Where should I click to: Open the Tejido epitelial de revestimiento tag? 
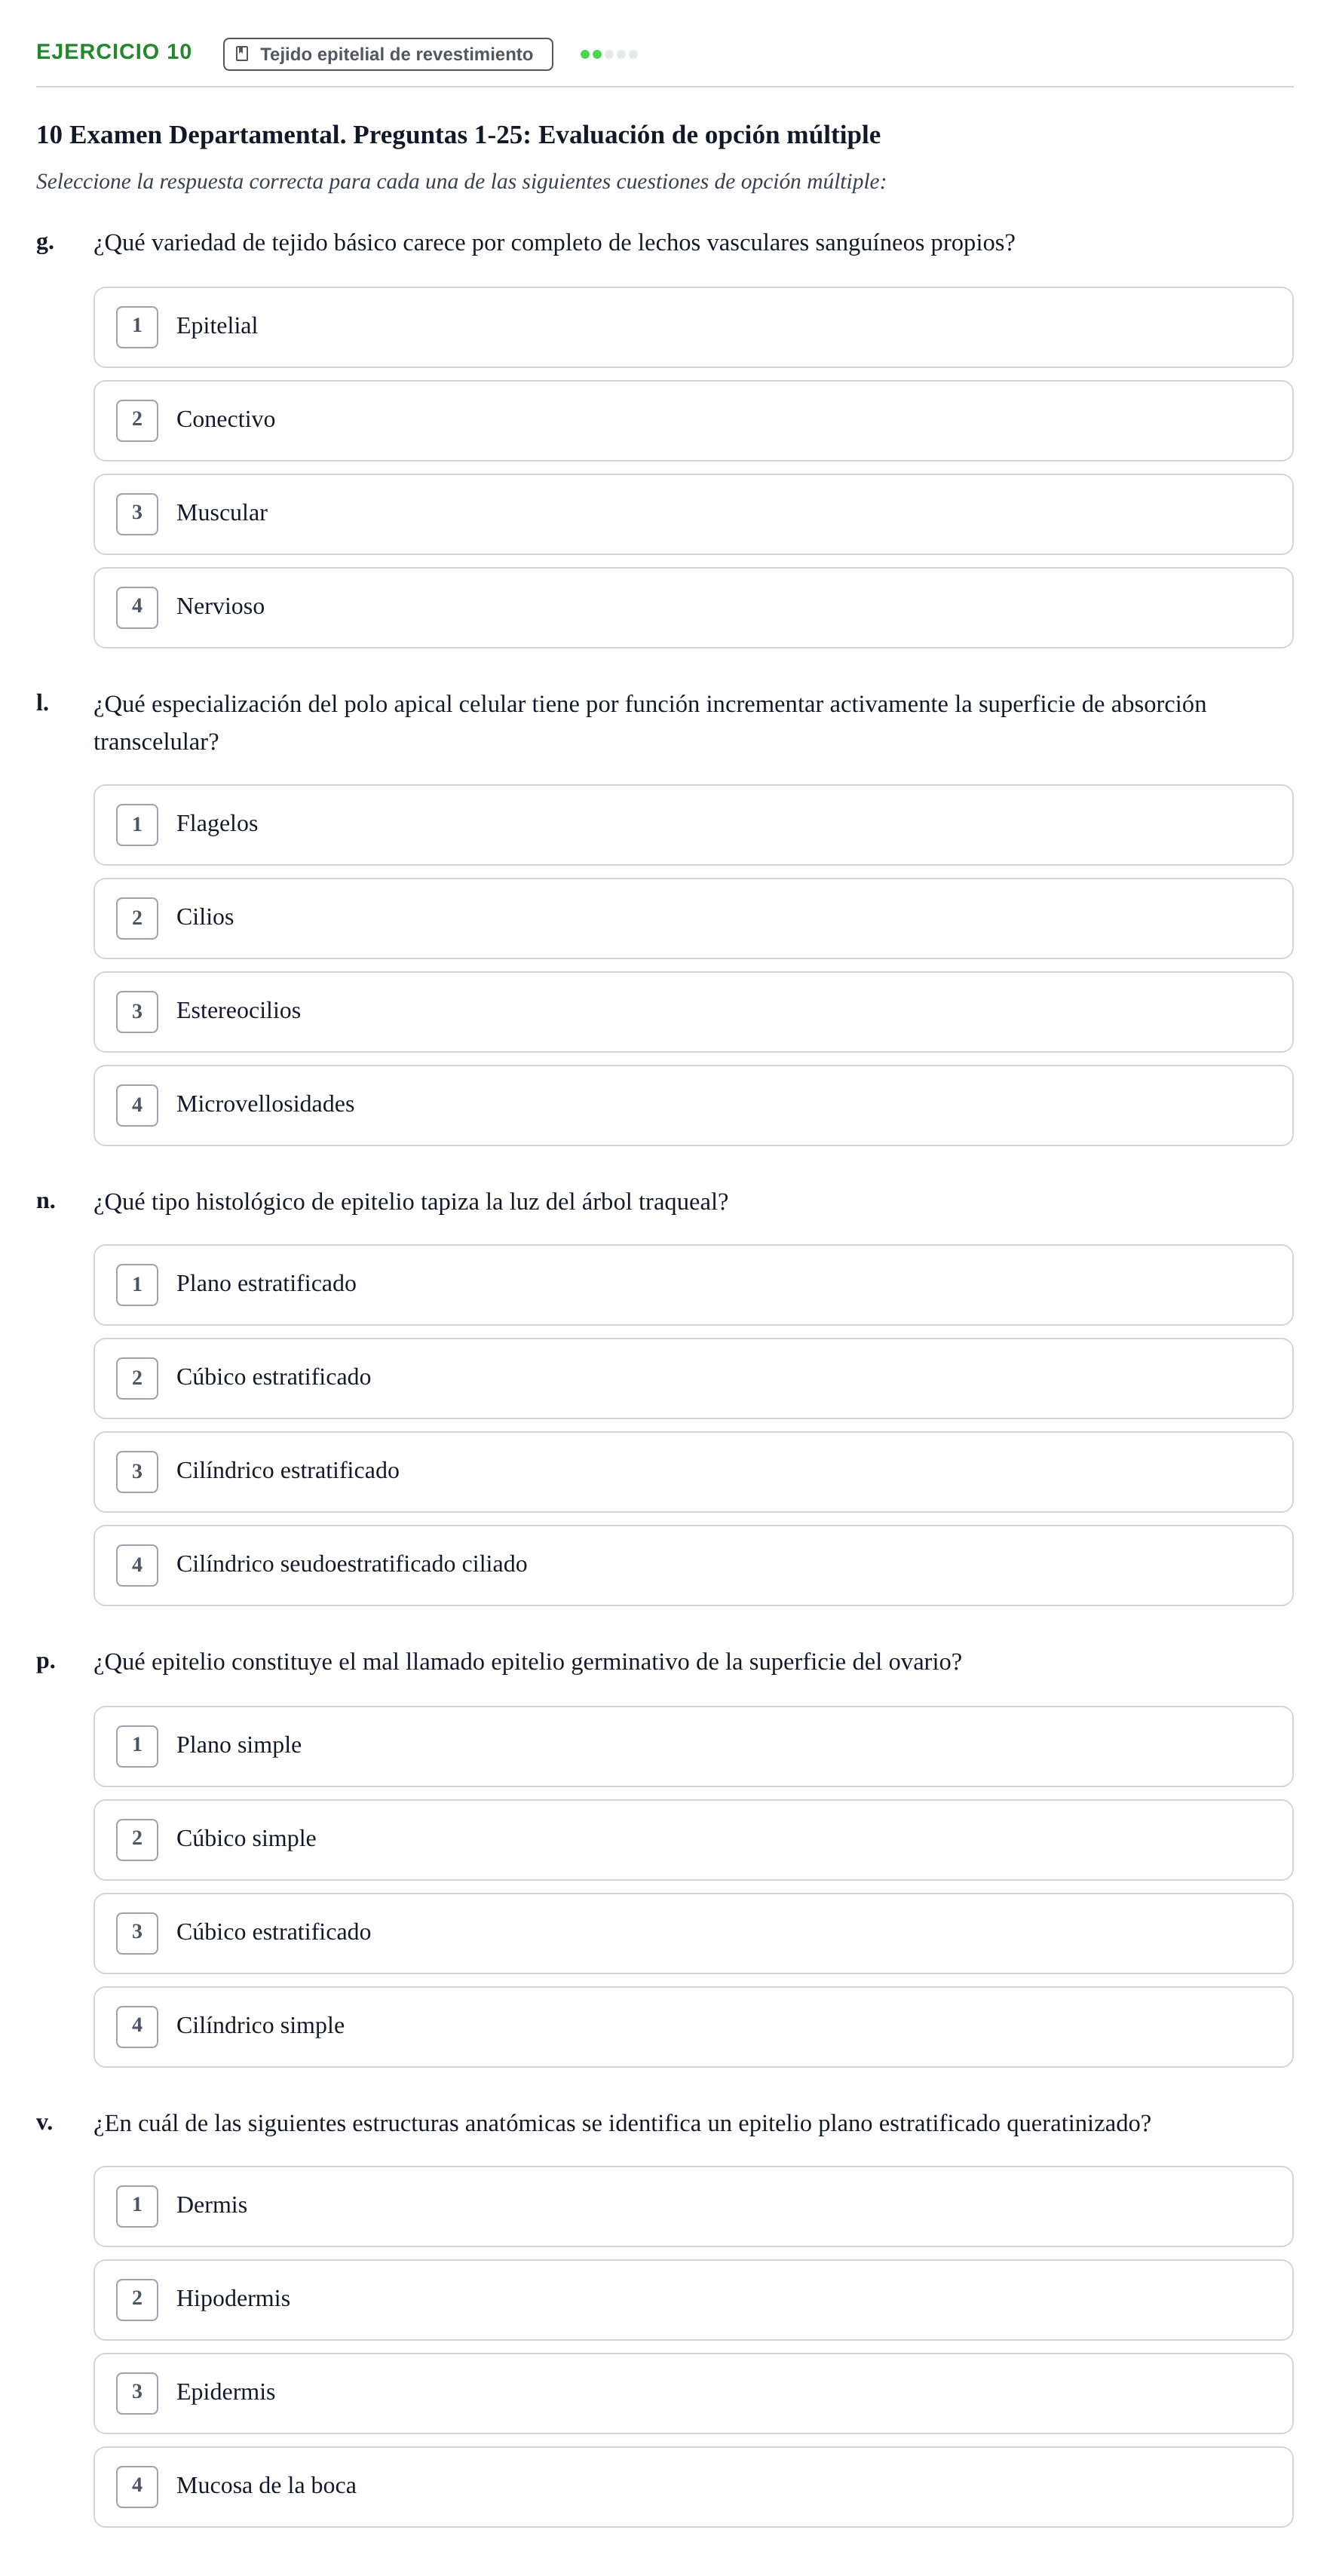pos(388,54)
